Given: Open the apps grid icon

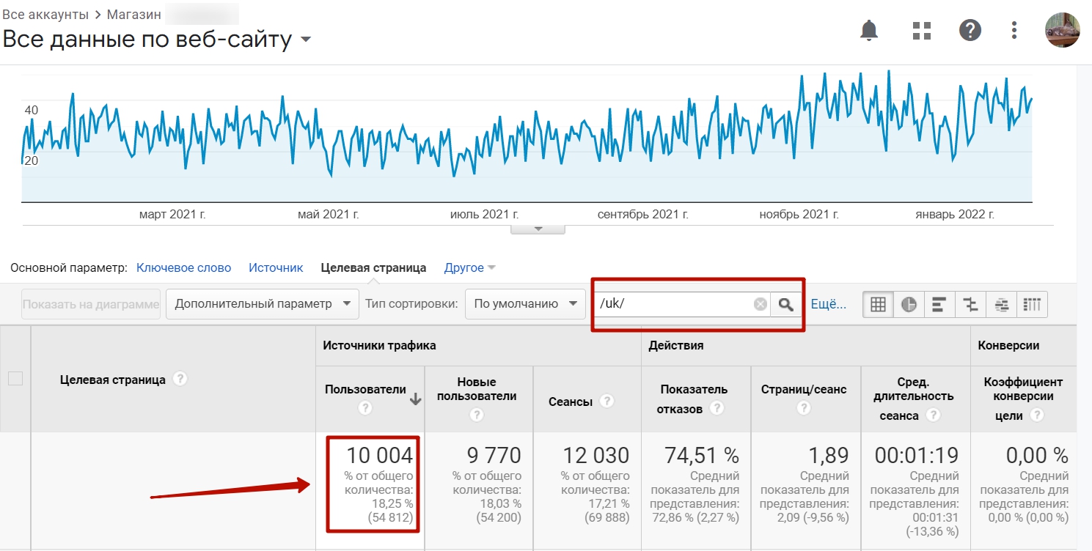Looking at the screenshot, I should (x=921, y=30).
